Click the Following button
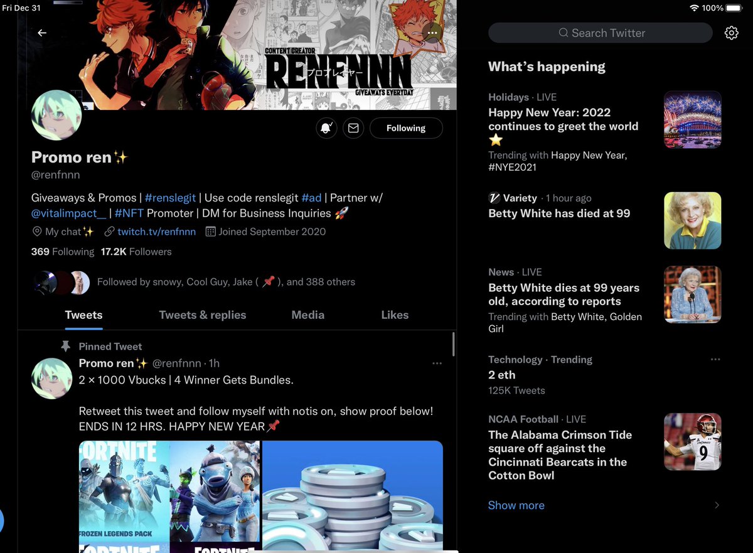Image resolution: width=753 pixels, height=553 pixels. click(406, 128)
